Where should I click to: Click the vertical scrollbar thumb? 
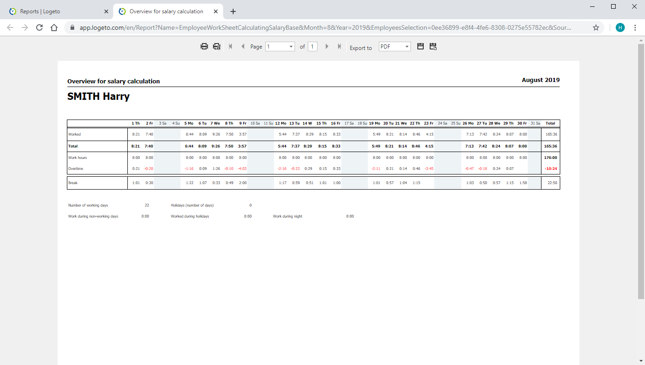click(641, 172)
